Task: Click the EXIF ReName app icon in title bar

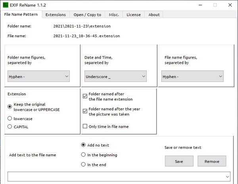Action: (x=6, y=5)
